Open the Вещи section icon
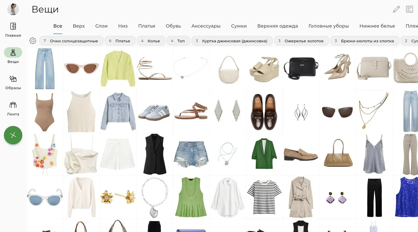Viewport: 418px width, 232px height. [13, 52]
